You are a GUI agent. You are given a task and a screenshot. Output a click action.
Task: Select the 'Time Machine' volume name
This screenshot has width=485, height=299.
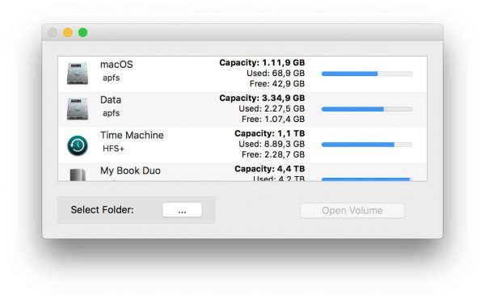coord(132,135)
